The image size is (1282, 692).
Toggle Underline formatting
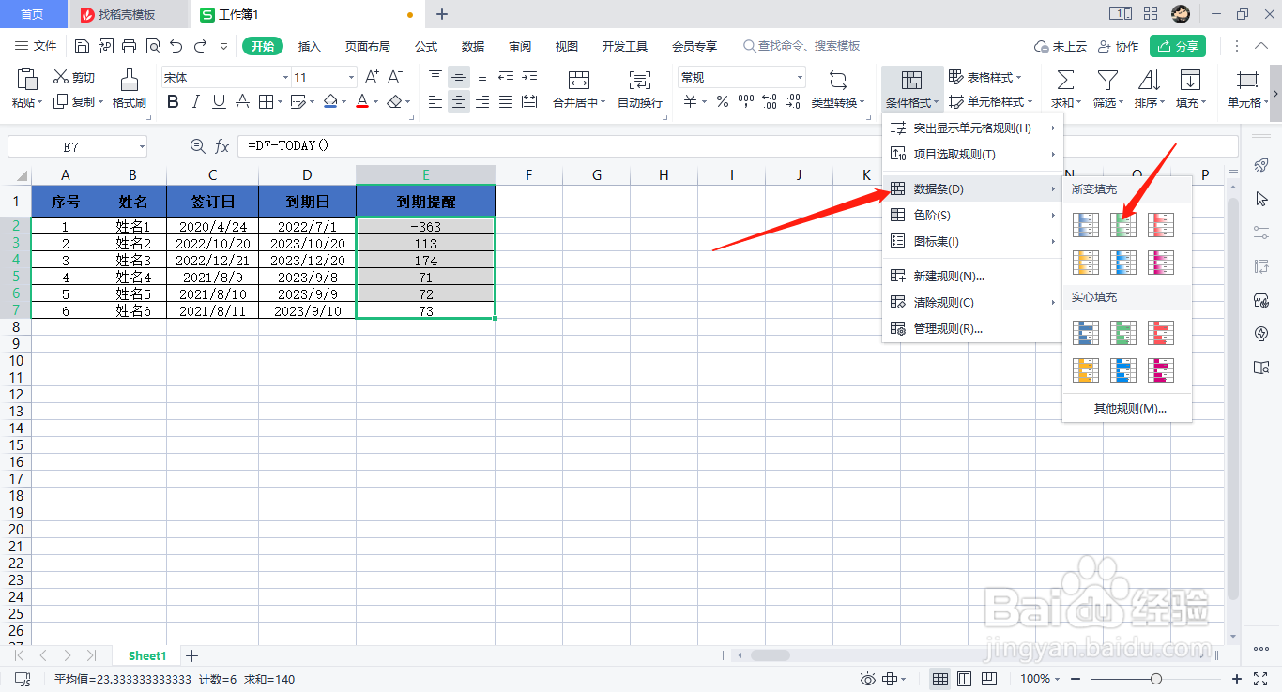[x=219, y=101]
